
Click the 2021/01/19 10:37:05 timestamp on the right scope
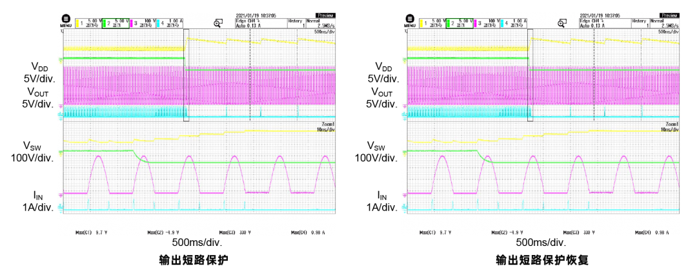pos(599,15)
